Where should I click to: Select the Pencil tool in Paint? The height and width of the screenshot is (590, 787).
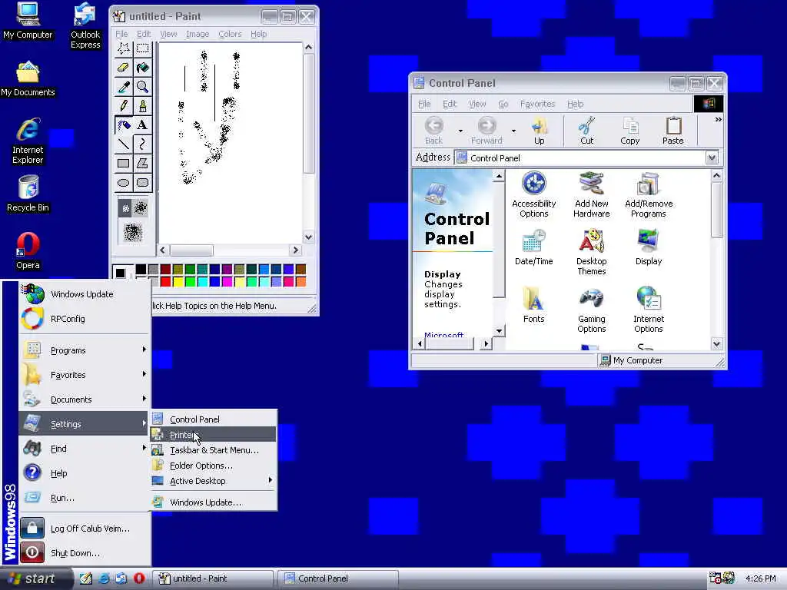(124, 105)
